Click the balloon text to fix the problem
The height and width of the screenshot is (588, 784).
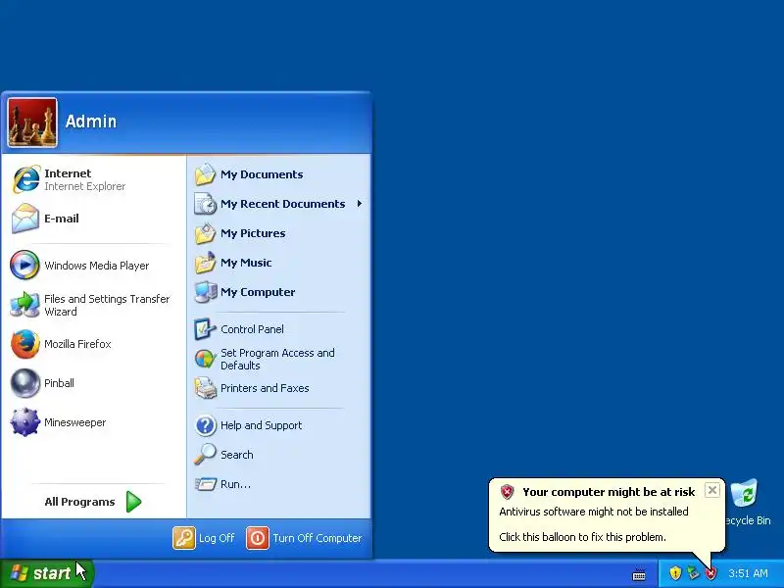[582, 537]
